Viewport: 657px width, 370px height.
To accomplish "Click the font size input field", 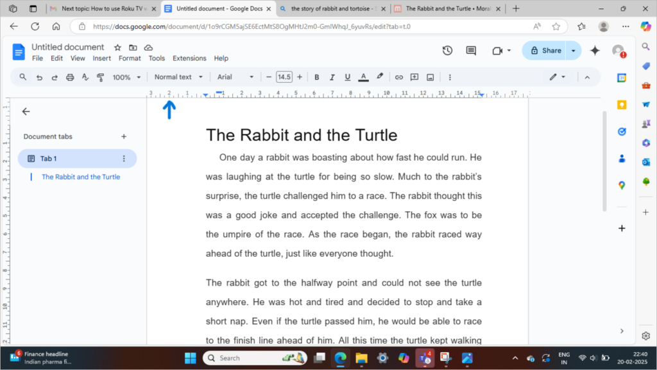I will 284,76.
